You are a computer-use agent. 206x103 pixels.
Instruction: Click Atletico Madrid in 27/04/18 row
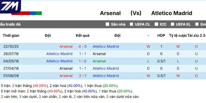click(x=106, y=68)
